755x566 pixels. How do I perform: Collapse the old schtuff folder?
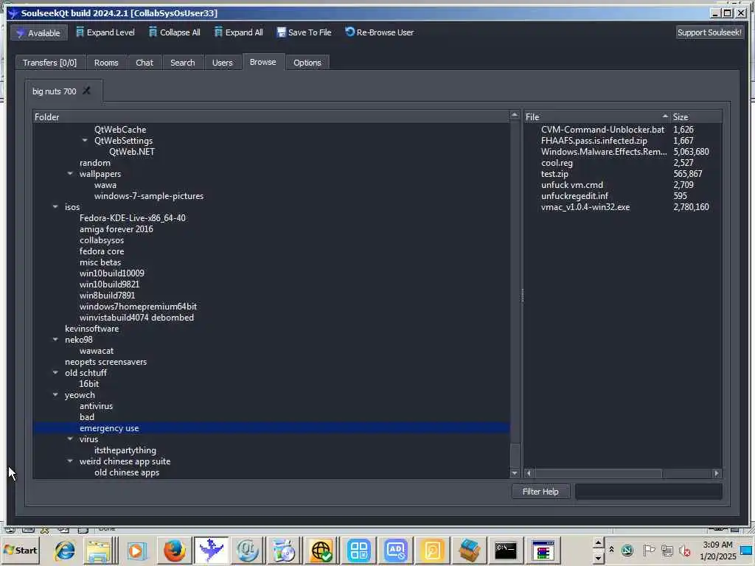coord(55,372)
